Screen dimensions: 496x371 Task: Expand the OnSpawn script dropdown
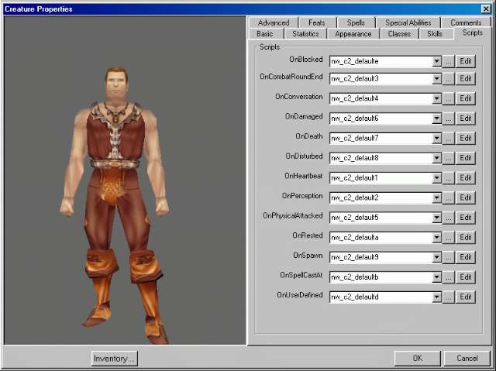click(x=436, y=257)
